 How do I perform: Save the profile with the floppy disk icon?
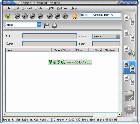(47, 26)
